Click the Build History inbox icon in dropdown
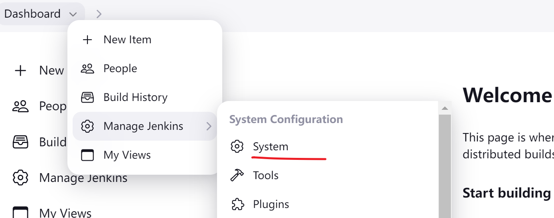 [x=87, y=97]
